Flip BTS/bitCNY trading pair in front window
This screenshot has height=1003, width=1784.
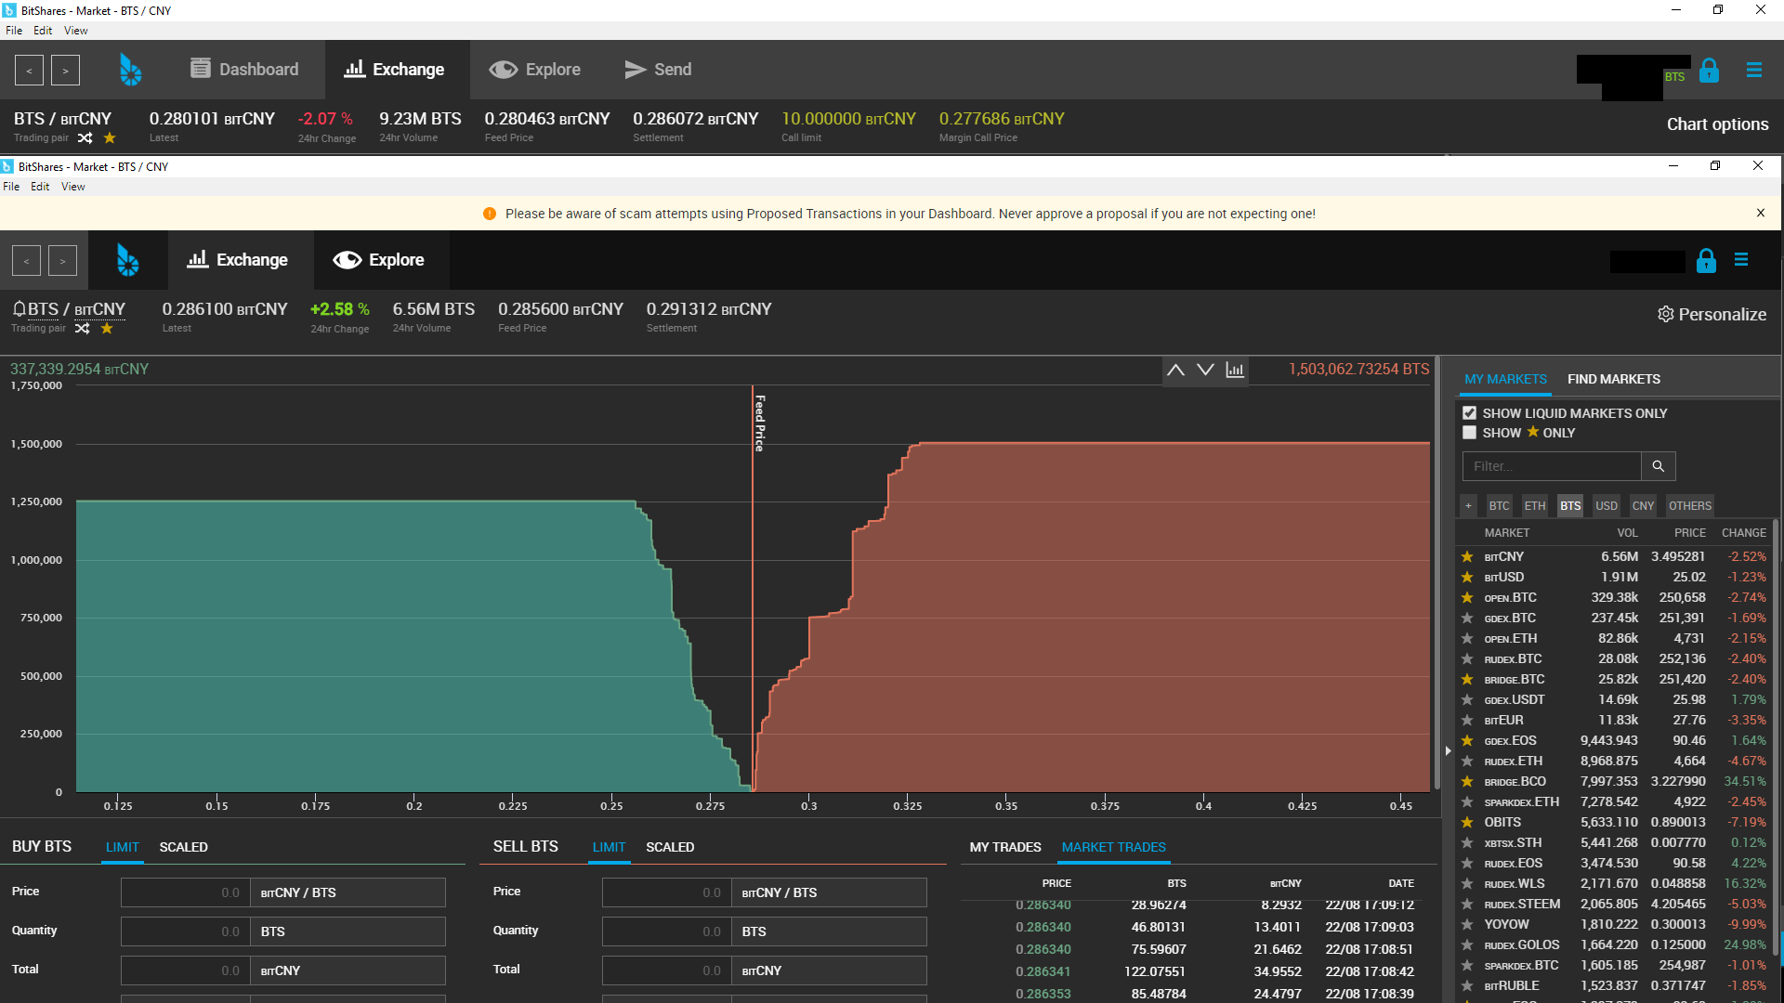(x=83, y=329)
